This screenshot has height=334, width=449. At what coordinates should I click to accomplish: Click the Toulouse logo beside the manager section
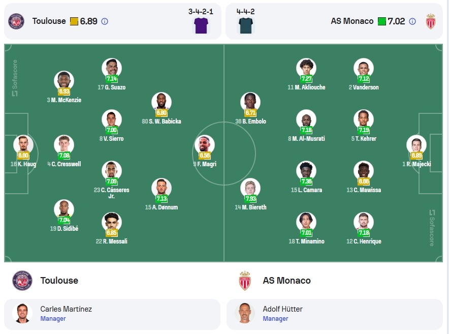[x=22, y=281]
